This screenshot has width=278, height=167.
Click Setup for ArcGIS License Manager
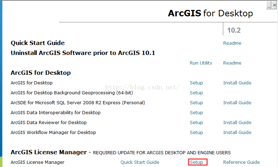(196, 162)
